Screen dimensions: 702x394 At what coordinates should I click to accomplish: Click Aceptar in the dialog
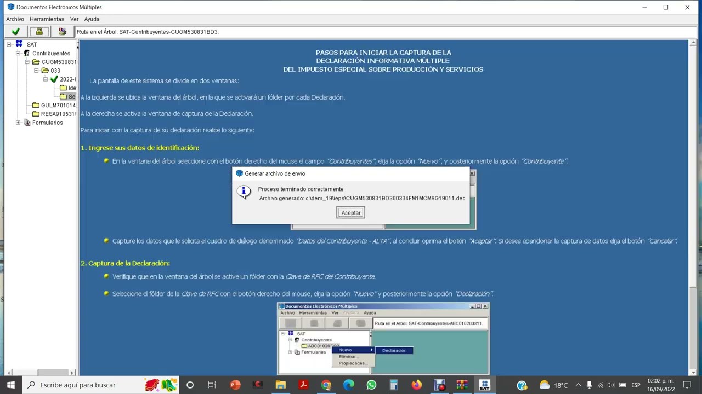pos(351,213)
